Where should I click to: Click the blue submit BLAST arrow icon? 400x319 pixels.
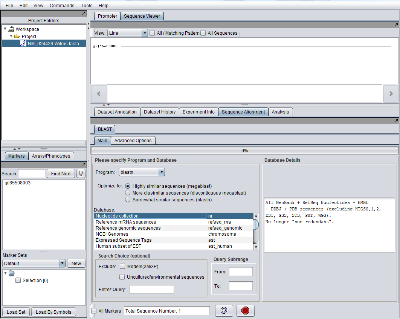(x=224, y=311)
